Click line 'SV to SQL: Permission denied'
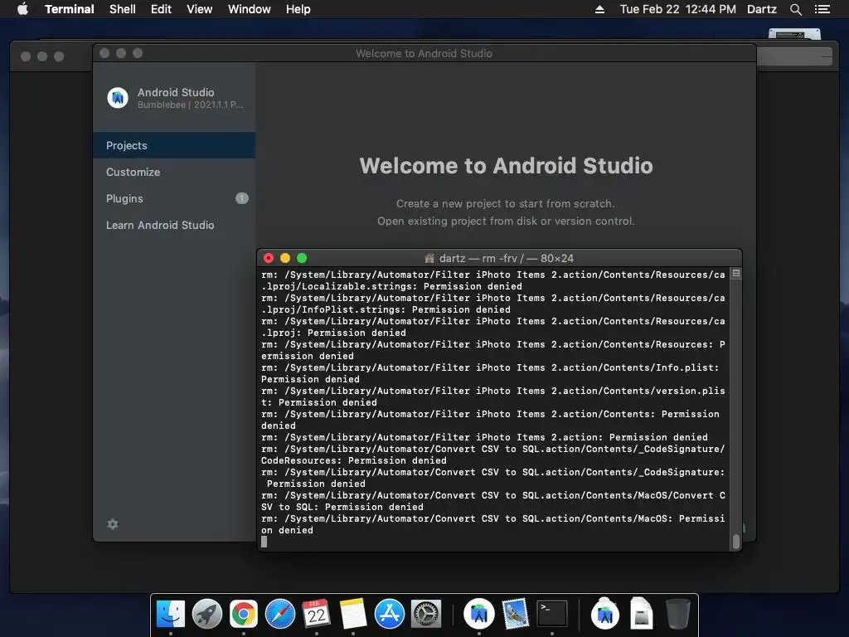The height and width of the screenshot is (637, 849). 342,507
